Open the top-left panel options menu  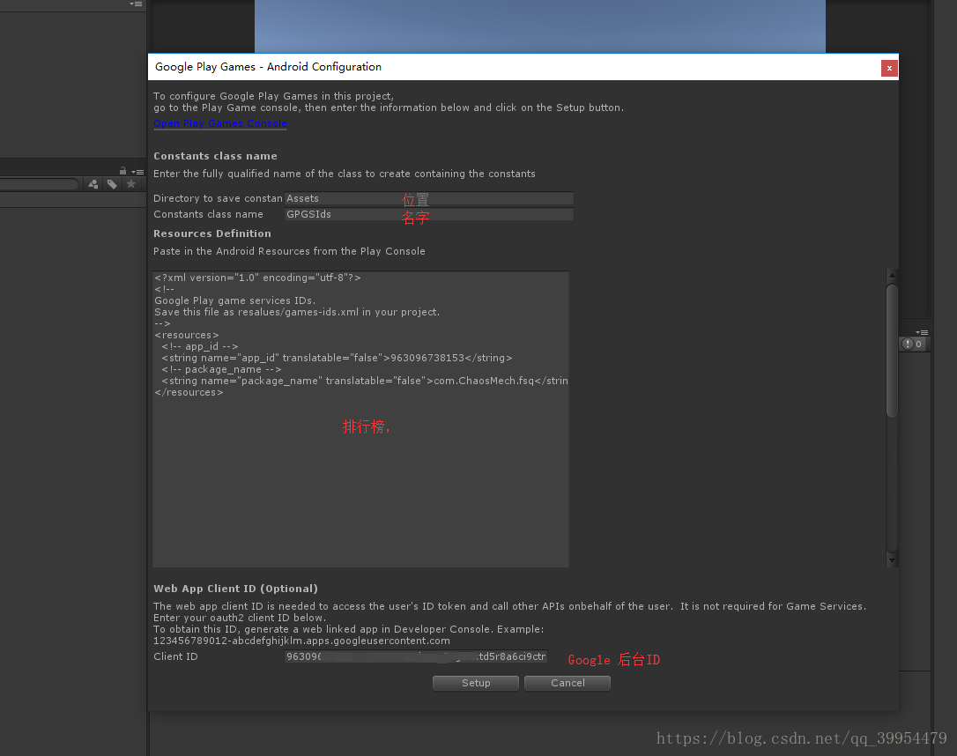click(x=136, y=4)
